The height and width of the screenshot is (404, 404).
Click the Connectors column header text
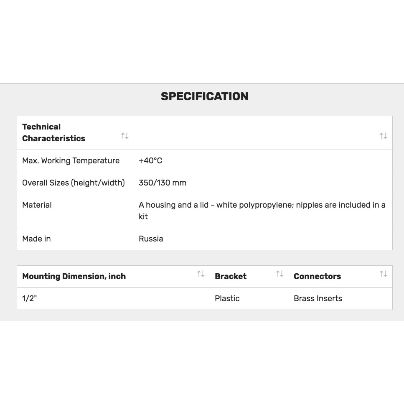coord(317,276)
